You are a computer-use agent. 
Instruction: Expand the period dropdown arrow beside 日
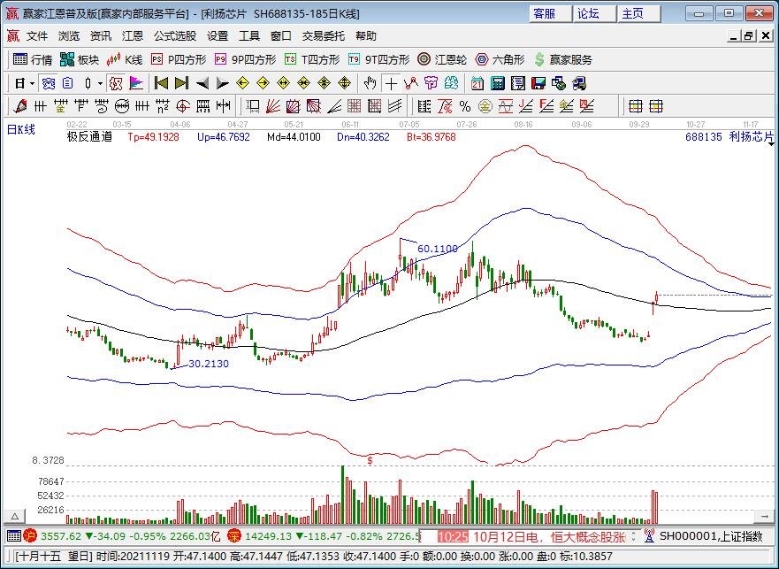tap(32, 83)
